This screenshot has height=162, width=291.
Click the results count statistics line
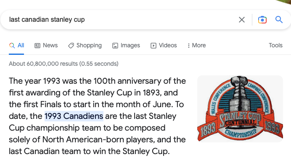pos(63,64)
